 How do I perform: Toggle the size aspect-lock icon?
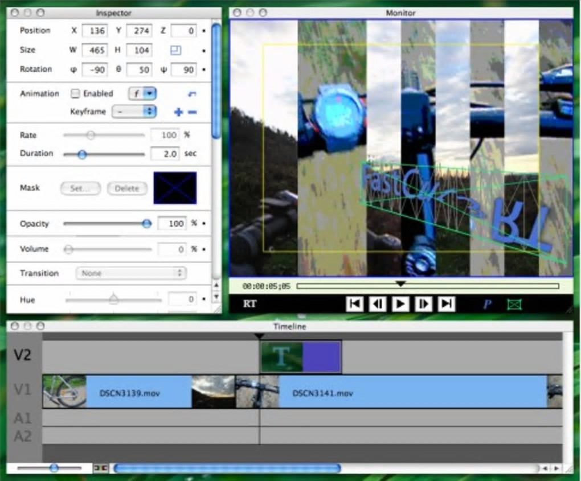tap(175, 50)
